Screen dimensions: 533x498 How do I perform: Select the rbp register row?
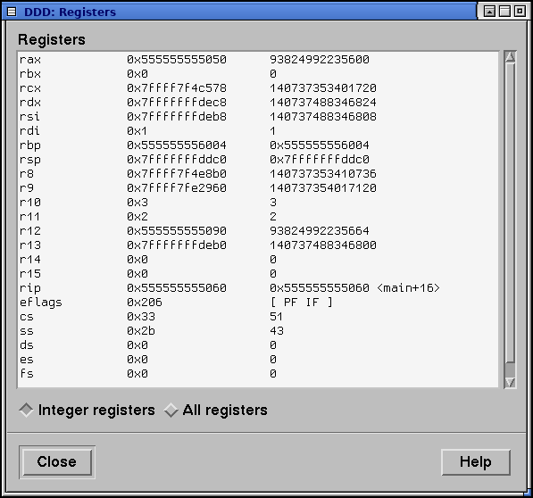(x=258, y=145)
